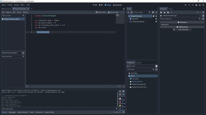This screenshot has height=115, width=206.
Task: Close the PlayerCharacter scene tab
Action: coord(28,9)
